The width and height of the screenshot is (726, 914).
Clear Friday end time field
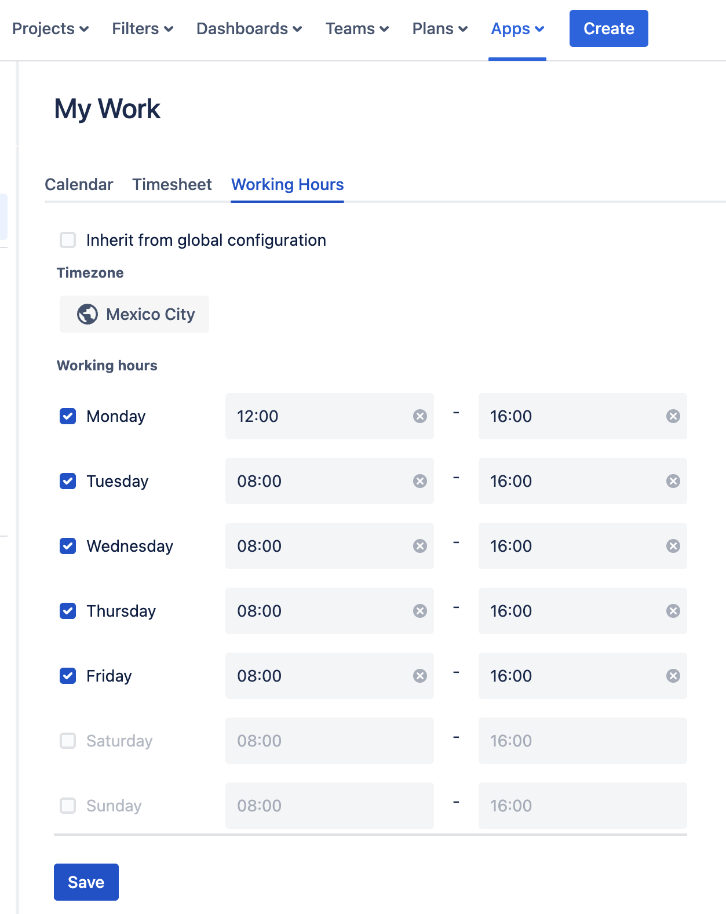click(x=673, y=676)
